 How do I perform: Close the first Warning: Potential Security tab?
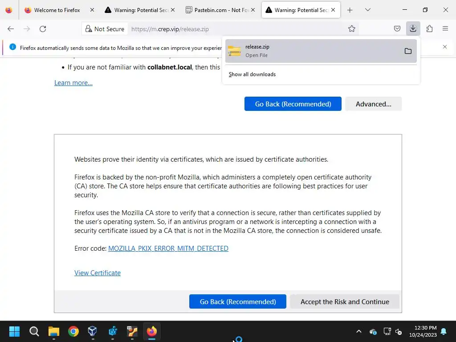tap(173, 10)
